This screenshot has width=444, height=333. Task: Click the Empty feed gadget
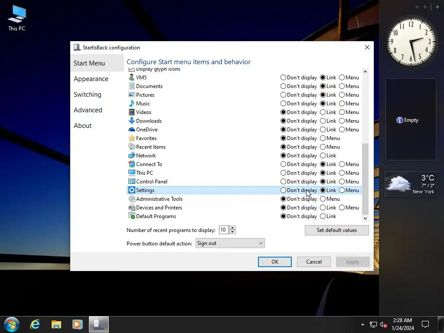click(411, 119)
